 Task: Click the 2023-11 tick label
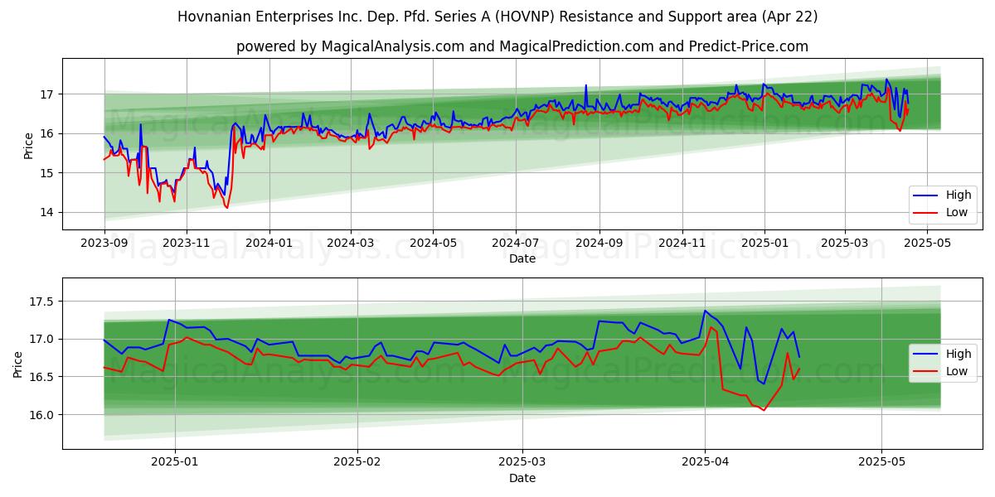186,243
